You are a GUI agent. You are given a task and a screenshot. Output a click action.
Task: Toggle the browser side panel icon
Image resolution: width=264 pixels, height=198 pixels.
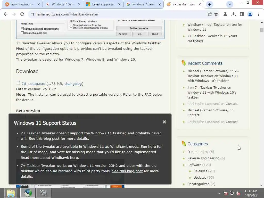(x=242, y=14)
